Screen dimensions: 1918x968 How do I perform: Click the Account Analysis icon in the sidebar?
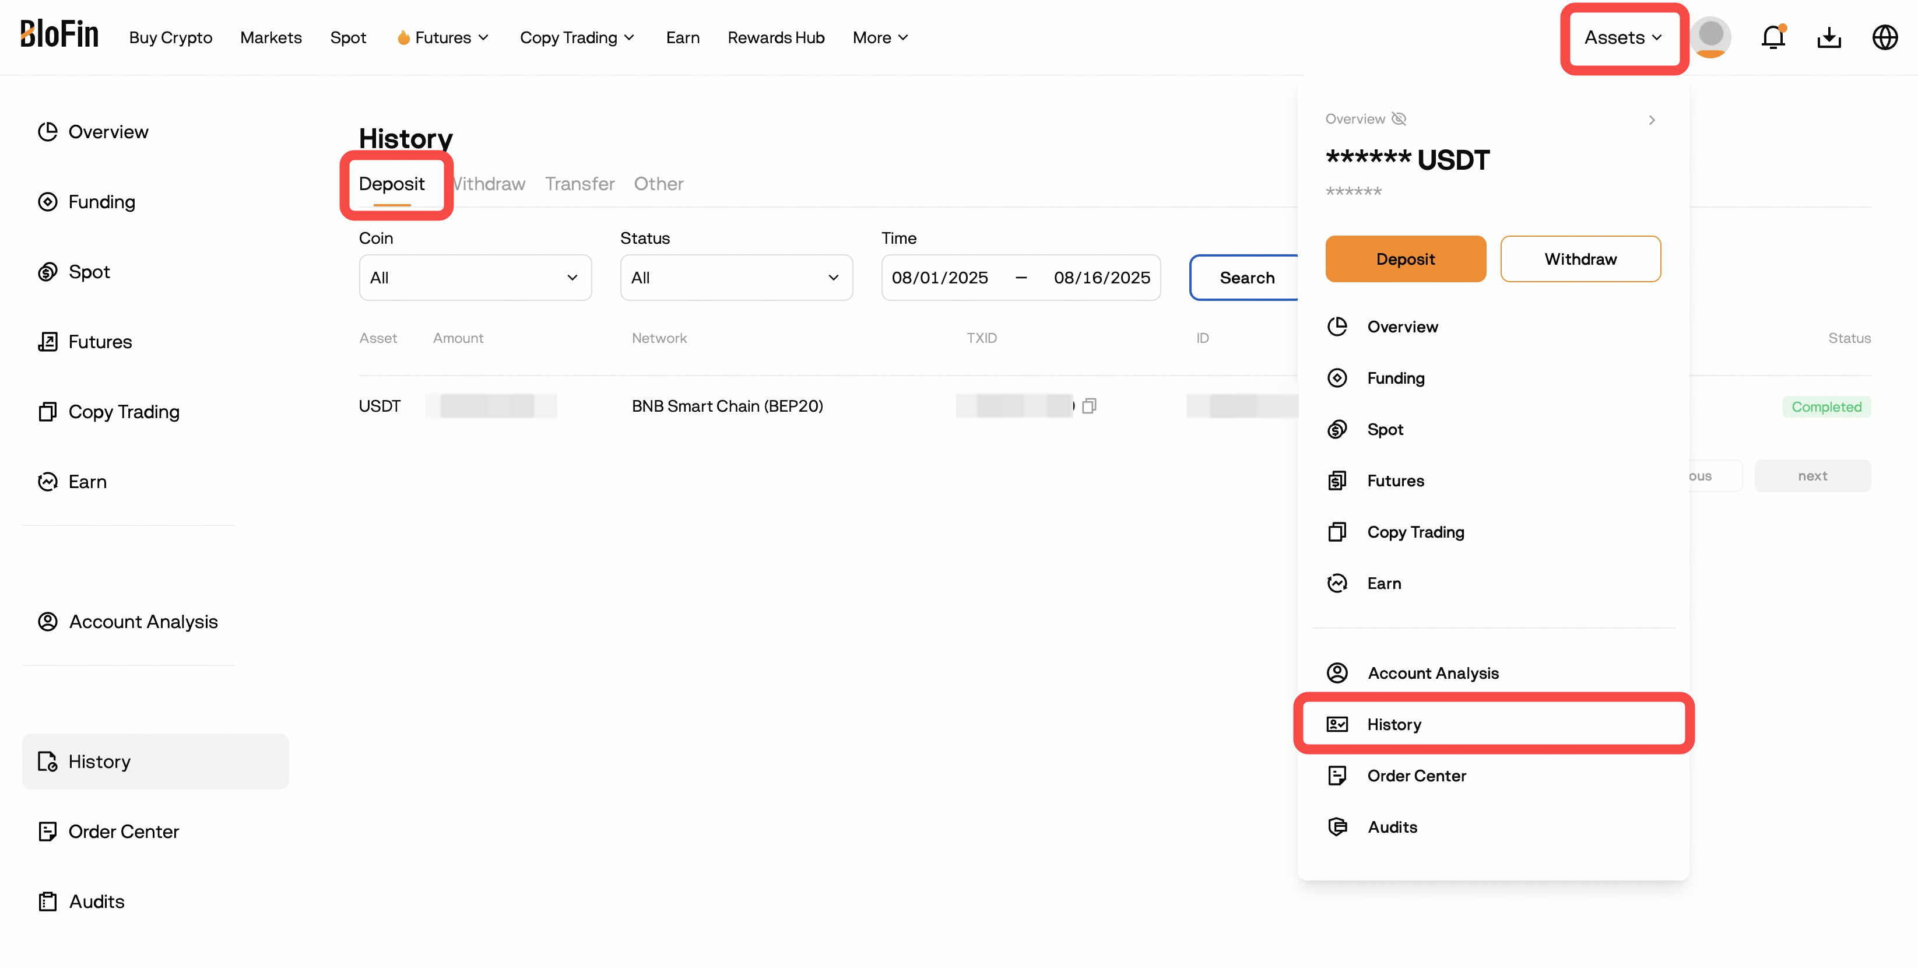tap(48, 621)
